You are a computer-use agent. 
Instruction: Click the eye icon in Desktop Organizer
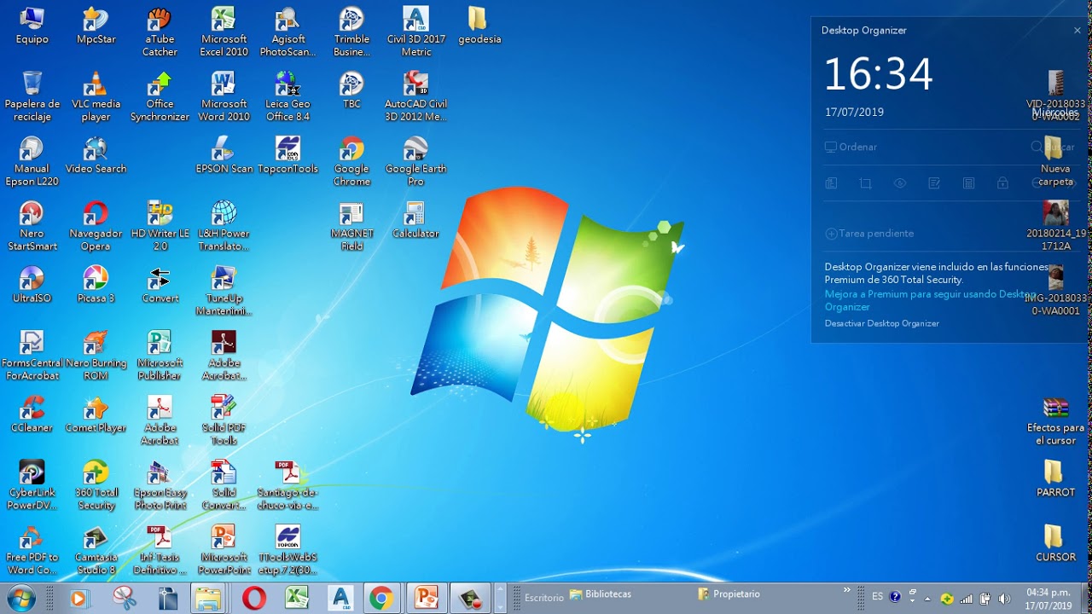pyautogui.click(x=899, y=183)
